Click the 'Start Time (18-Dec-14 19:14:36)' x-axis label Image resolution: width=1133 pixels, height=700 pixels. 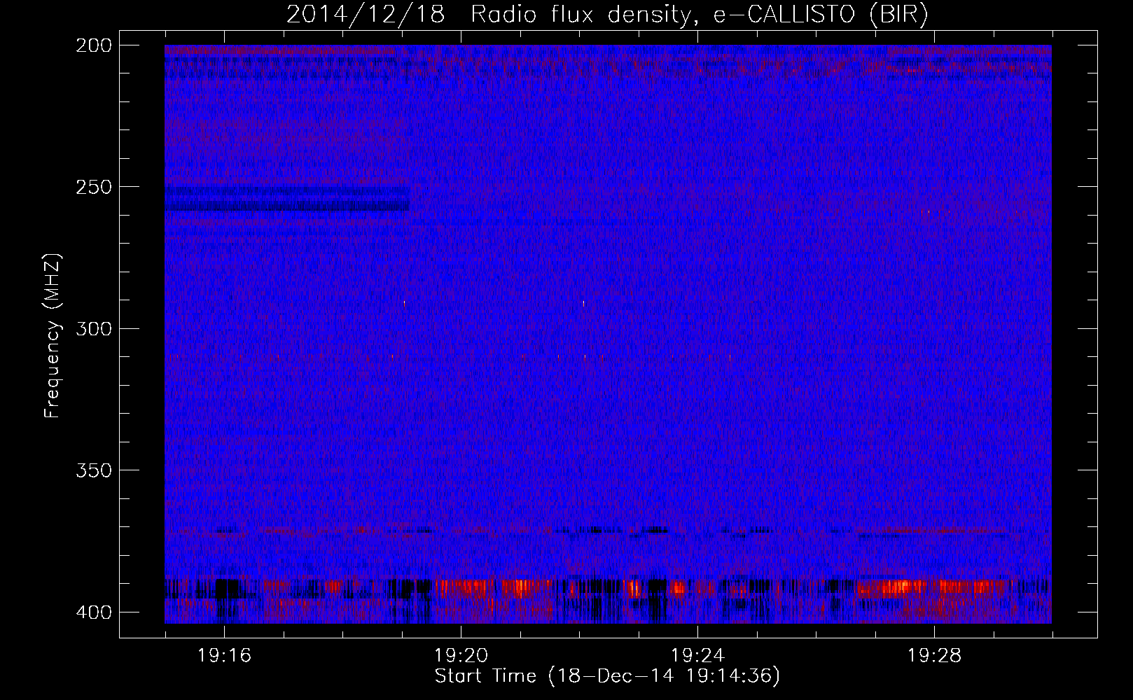tap(607, 676)
